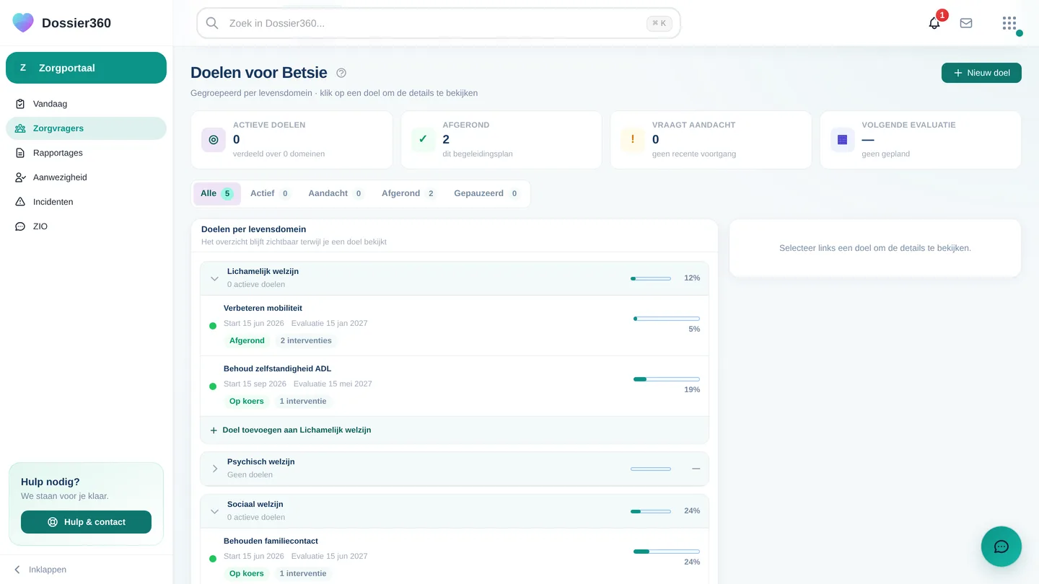The width and height of the screenshot is (1039, 584).
Task: Click the Incidenten warning triangle icon
Action: pos(20,202)
